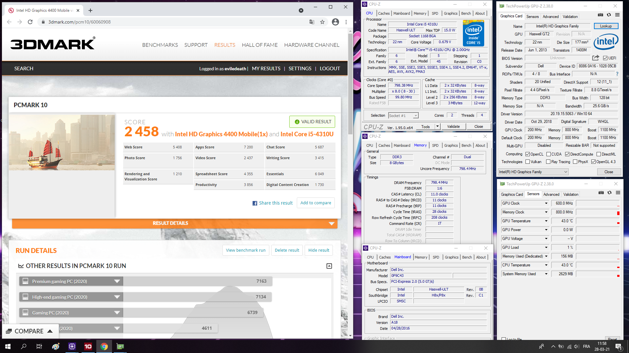Toggle the UEFI checkbox in GPU-Z
The height and width of the screenshot is (353, 629).
point(605,58)
